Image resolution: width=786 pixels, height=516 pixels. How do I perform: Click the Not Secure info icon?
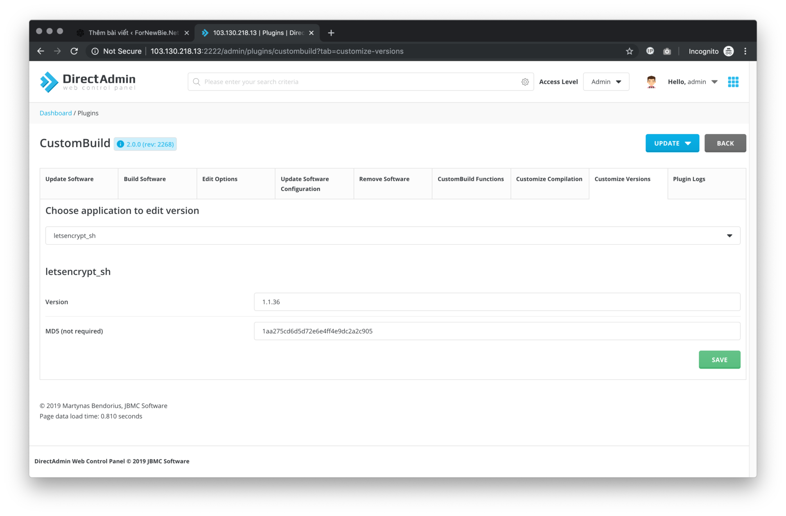(95, 51)
